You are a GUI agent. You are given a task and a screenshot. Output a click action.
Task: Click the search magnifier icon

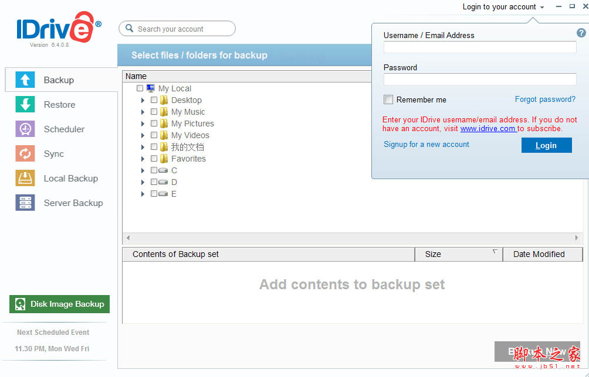tap(129, 29)
